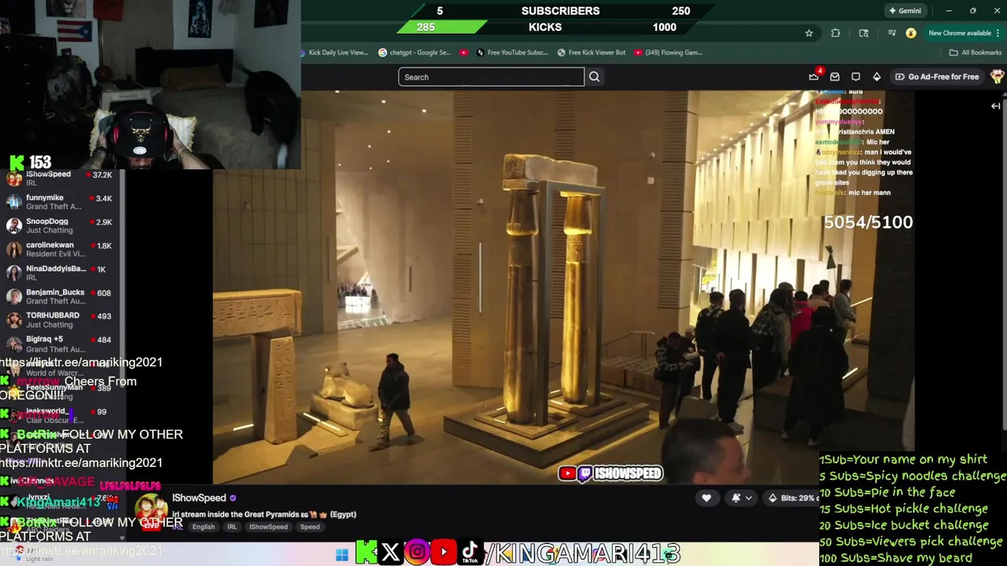
Task: Open the Free Kick Viewer Bot bookmark
Action: (592, 53)
